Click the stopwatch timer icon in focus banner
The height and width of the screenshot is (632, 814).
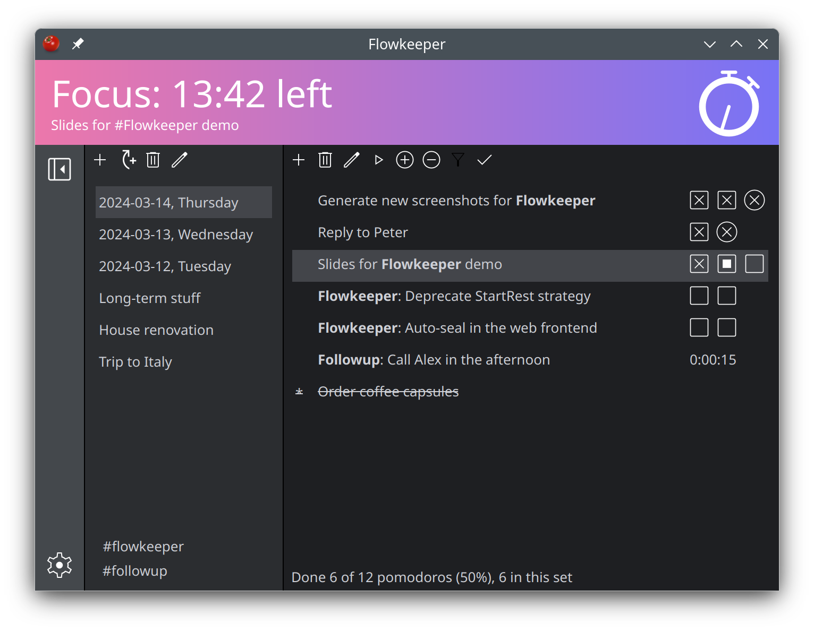click(x=729, y=103)
